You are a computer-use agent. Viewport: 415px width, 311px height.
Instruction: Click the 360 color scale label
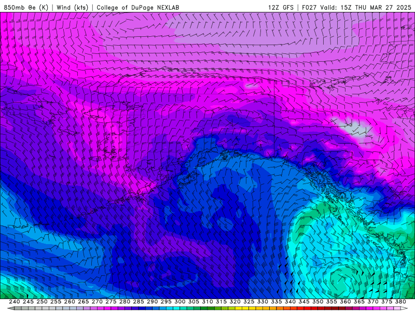[x=345, y=302]
